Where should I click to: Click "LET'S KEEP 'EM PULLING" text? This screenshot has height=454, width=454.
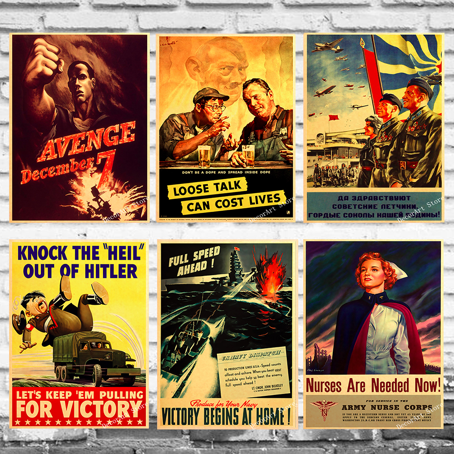pyautogui.click(x=80, y=395)
